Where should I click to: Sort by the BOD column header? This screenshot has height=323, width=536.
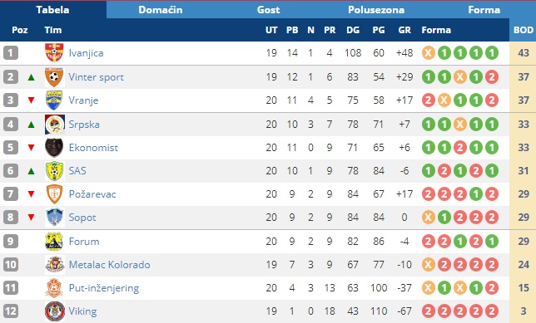tap(523, 30)
